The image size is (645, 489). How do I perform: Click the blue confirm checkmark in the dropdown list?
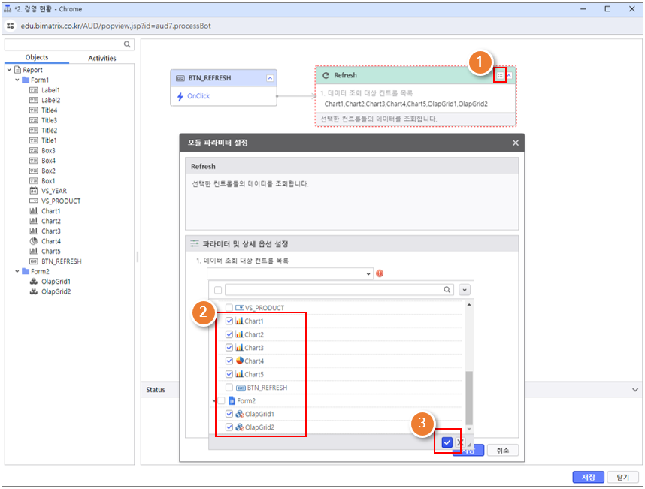[447, 442]
